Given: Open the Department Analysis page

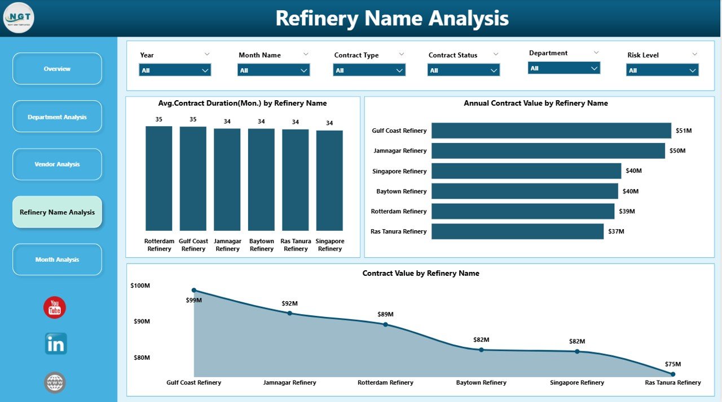Looking at the screenshot, I should point(56,116).
